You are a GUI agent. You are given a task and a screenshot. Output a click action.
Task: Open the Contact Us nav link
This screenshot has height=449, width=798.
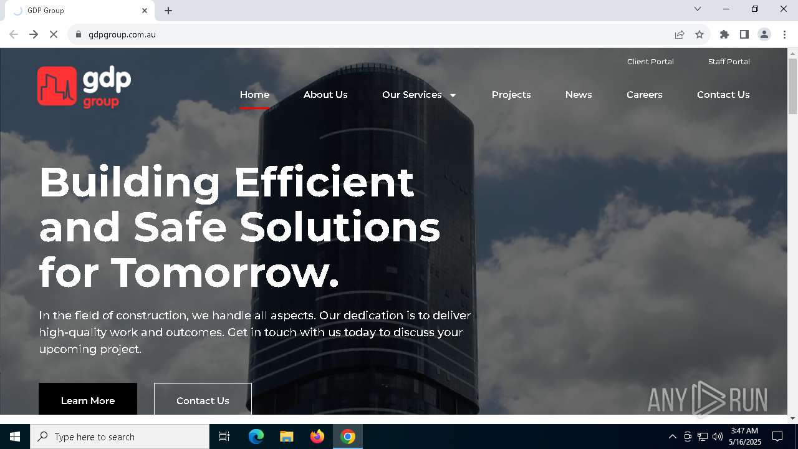(x=723, y=95)
